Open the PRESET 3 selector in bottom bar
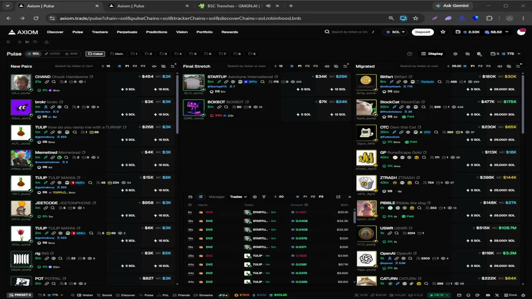The height and width of the screenshot is (299, 532). [x=20, y=295]
